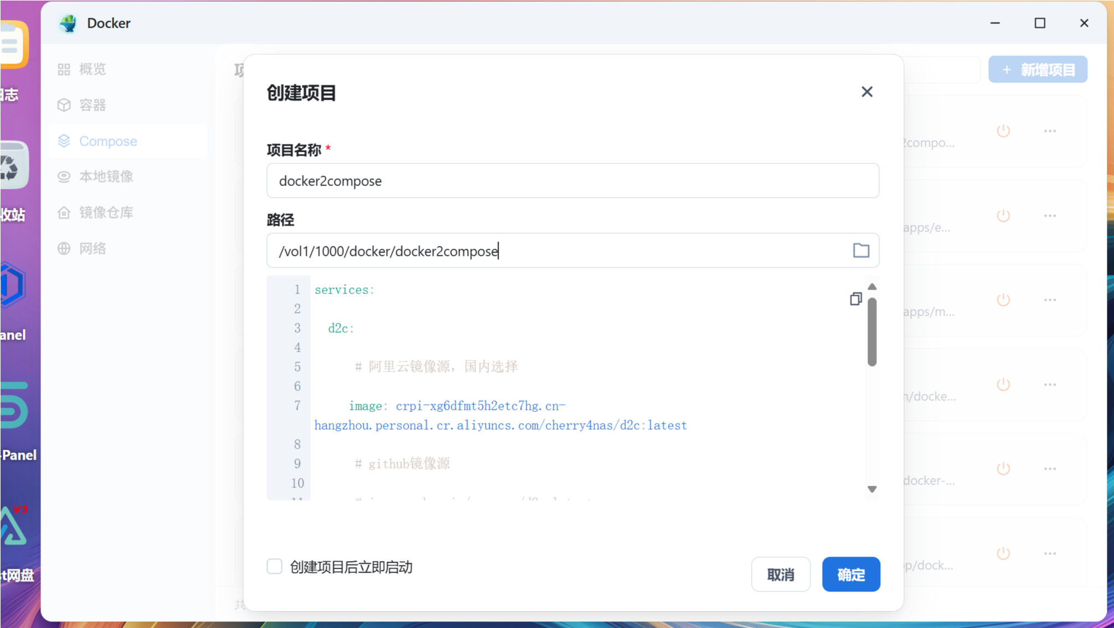1114x628 pixels.
Task: Click the power icon of first project row
Action: point(1003,131)
